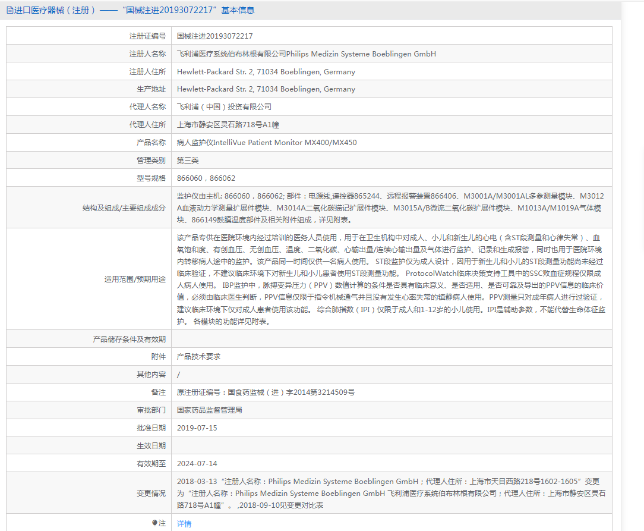Select registration number value 国械注进20193072217 in table
644x531 pixels.
click(x=215, y=36)
